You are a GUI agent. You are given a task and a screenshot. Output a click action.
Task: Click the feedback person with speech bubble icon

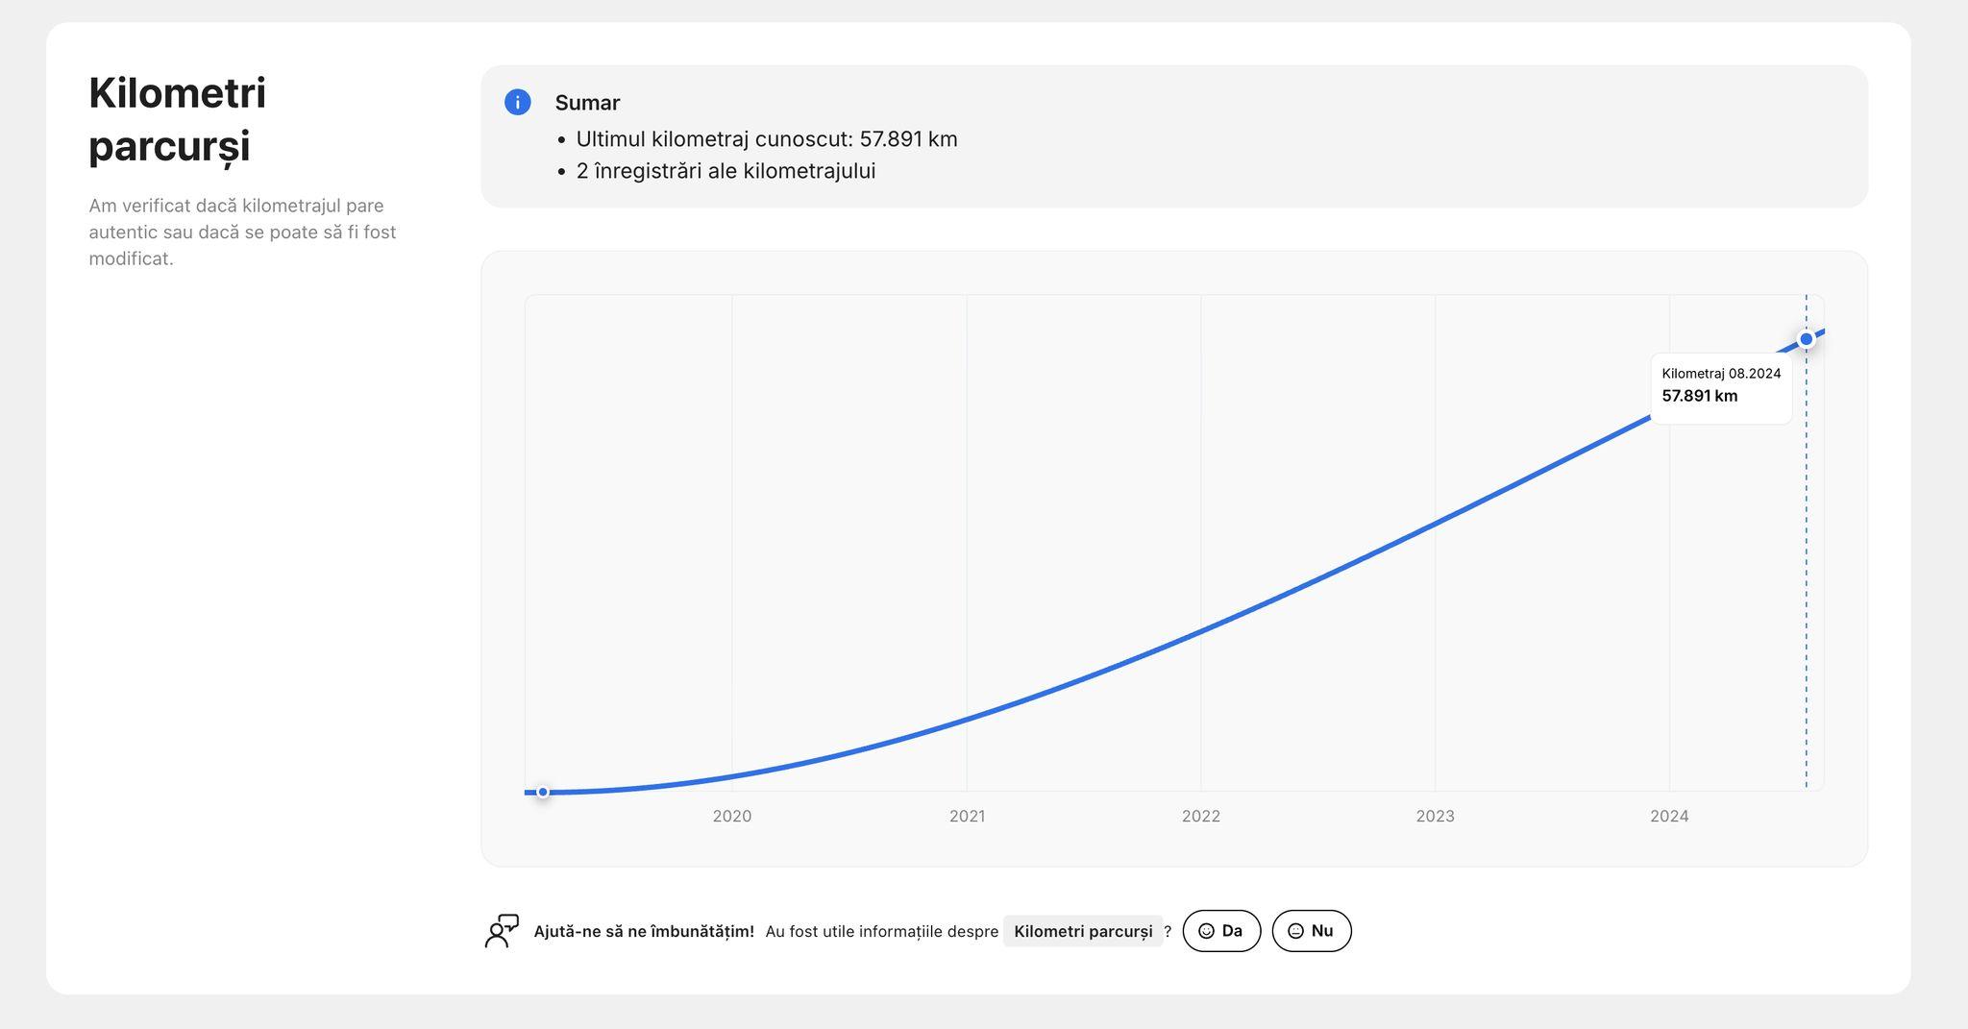(502, 931)
